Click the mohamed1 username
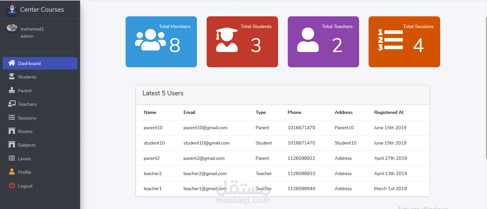 tap(32, 29)
